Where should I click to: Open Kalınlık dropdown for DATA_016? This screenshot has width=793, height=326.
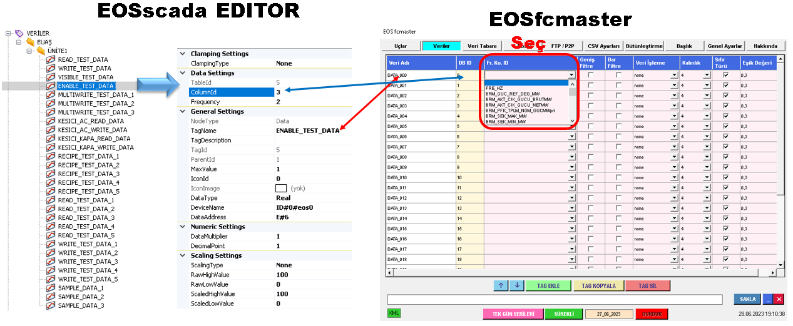(x=707, y=239)
